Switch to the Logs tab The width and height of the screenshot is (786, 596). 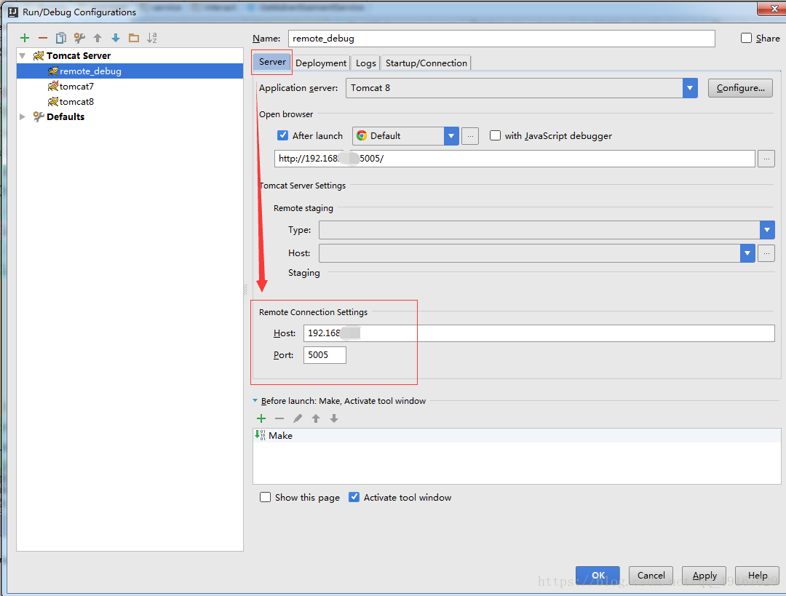coord(366,63)
